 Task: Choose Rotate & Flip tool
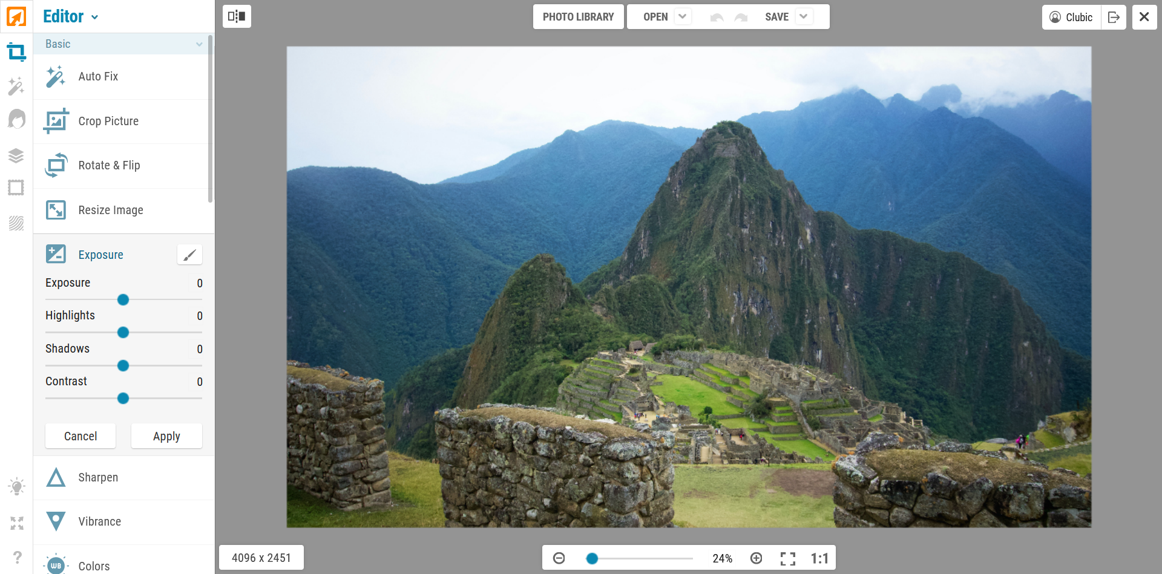tap(109, 165)
